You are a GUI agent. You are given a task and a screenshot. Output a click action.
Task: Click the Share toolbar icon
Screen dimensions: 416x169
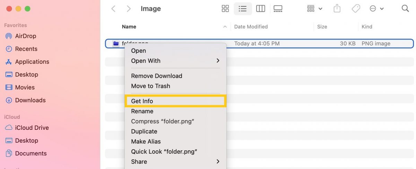[x=337, y=9]
